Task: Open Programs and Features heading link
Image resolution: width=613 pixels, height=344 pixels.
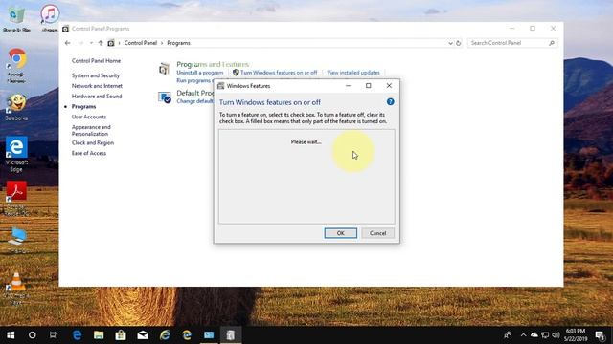Action: 213,64
